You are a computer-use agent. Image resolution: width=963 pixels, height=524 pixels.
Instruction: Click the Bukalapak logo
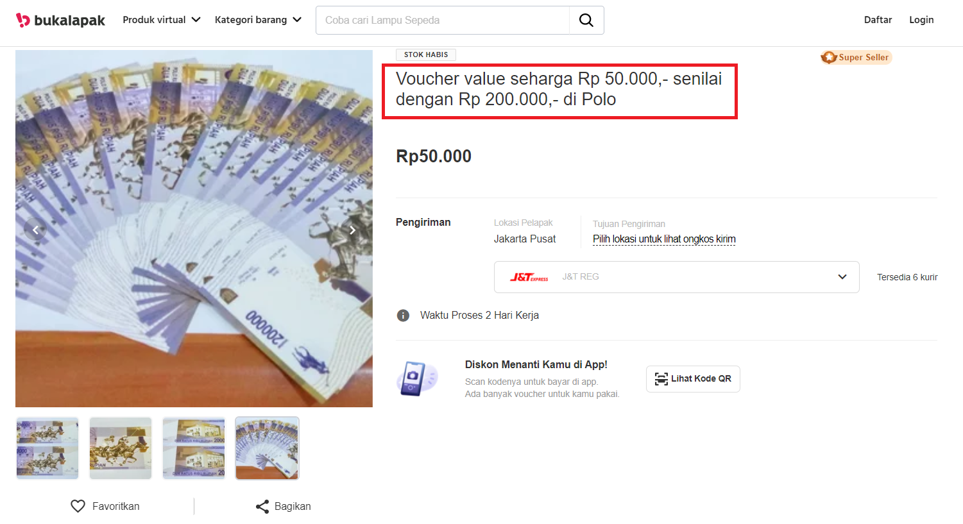[60, 20]
